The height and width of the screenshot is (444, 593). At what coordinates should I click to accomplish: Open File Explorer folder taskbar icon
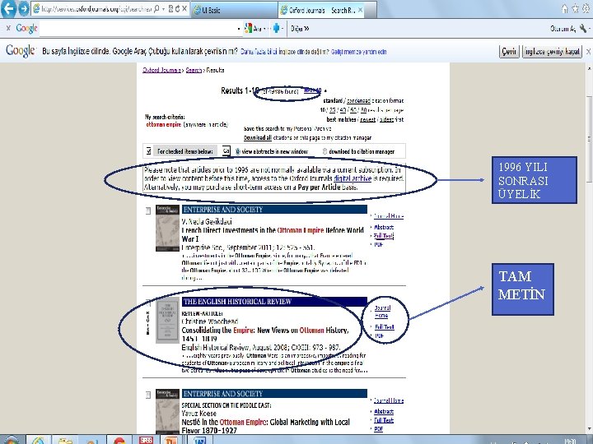pos(65,440)
